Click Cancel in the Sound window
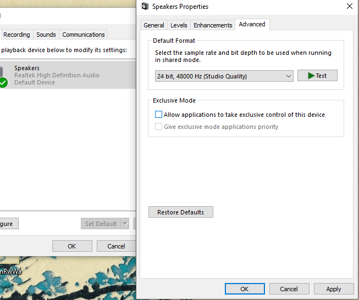359x300 pixels. click(117, 246)
